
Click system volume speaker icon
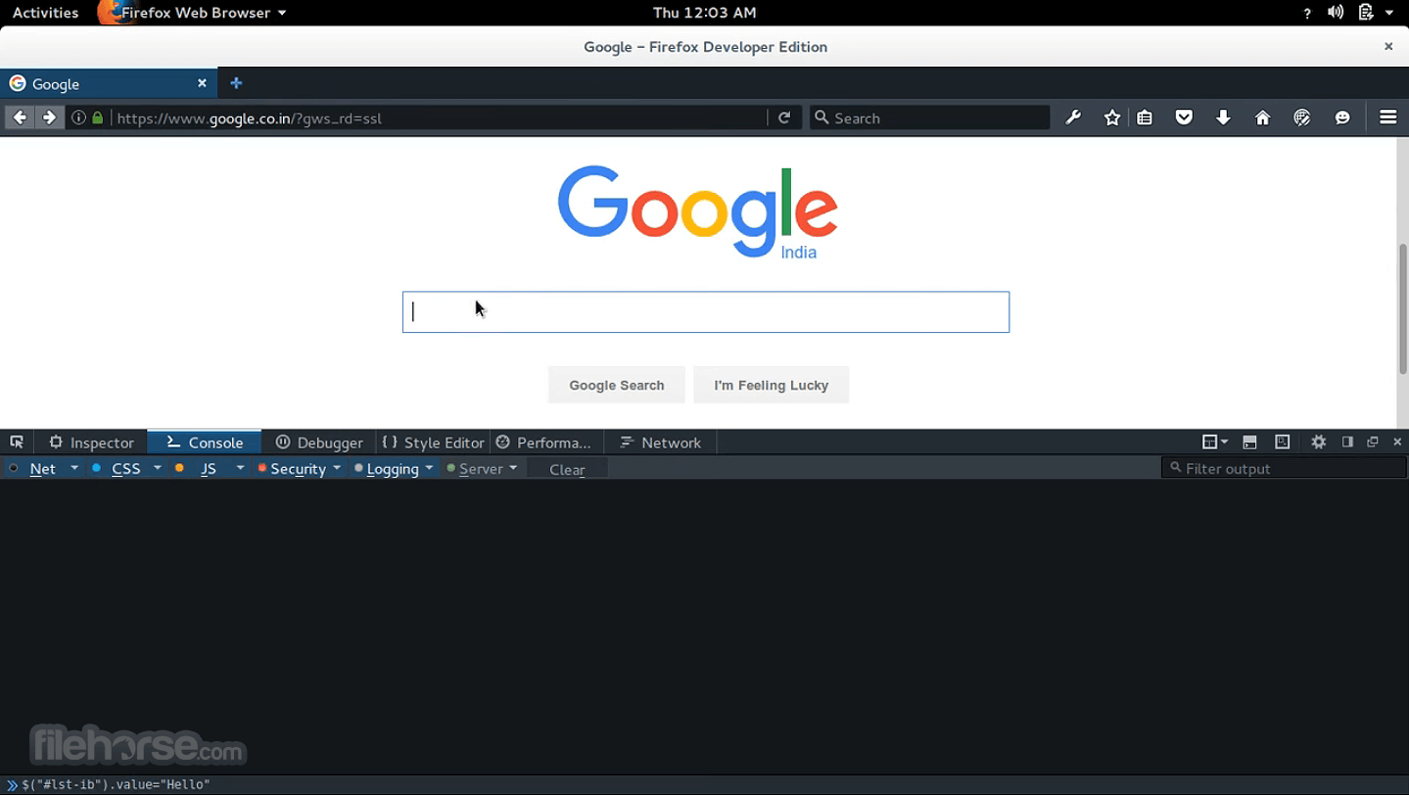pos(1336,13)
